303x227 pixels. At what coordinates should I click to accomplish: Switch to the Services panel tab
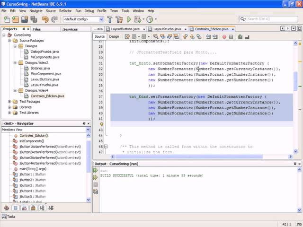(70, 29)
